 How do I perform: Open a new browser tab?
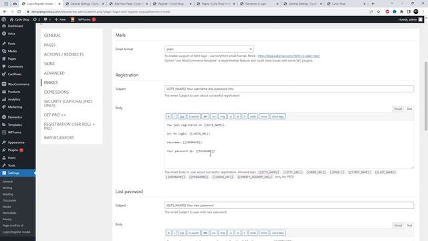click(373, 4)
